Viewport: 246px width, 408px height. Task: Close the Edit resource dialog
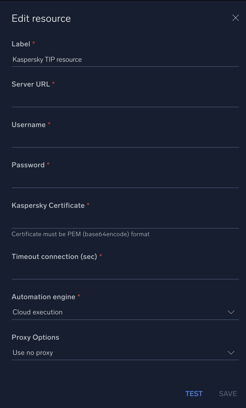[x=235, y=18]
